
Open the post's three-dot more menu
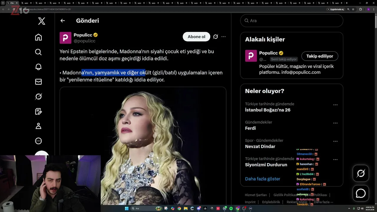click(224, 37)
